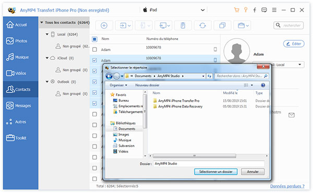Image resolution: width=313 pixels, height=193 pixels.
Task: Collapse the Local contacts group
Action: point(47,34)
